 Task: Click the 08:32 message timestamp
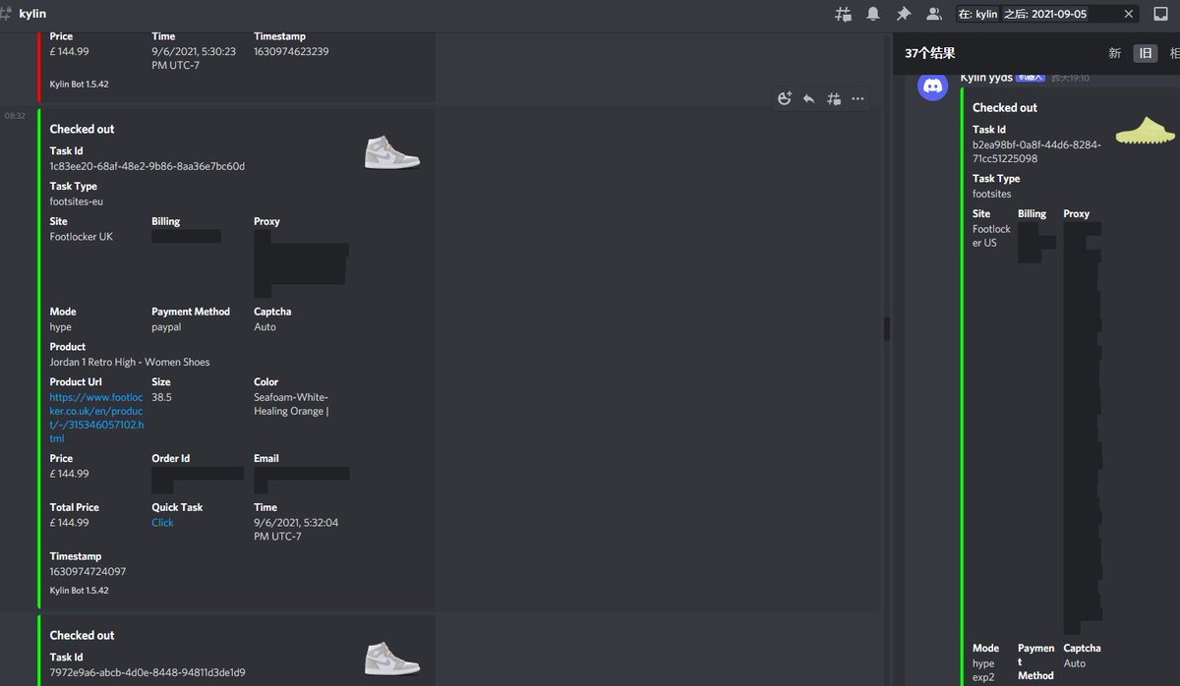pos(15,115)
